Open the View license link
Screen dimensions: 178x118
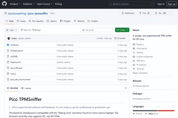click(x=140, y=48)
